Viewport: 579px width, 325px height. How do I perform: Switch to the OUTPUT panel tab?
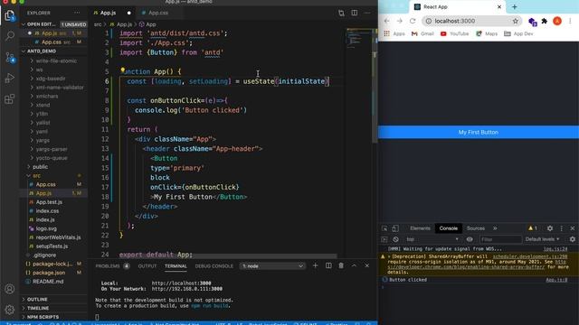click(147, 266)
